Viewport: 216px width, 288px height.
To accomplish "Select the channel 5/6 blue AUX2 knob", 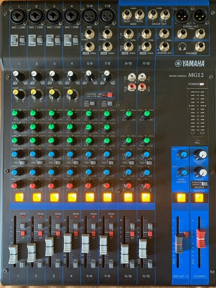I will (x=89, y=172).
